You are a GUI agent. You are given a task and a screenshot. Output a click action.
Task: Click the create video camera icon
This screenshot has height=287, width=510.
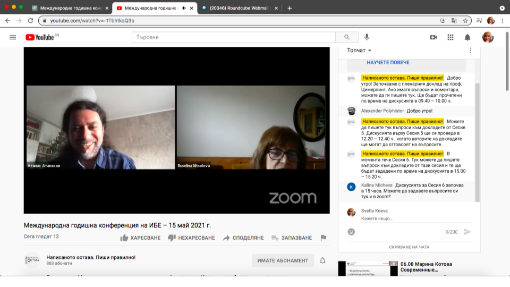[x=433, y=37]
